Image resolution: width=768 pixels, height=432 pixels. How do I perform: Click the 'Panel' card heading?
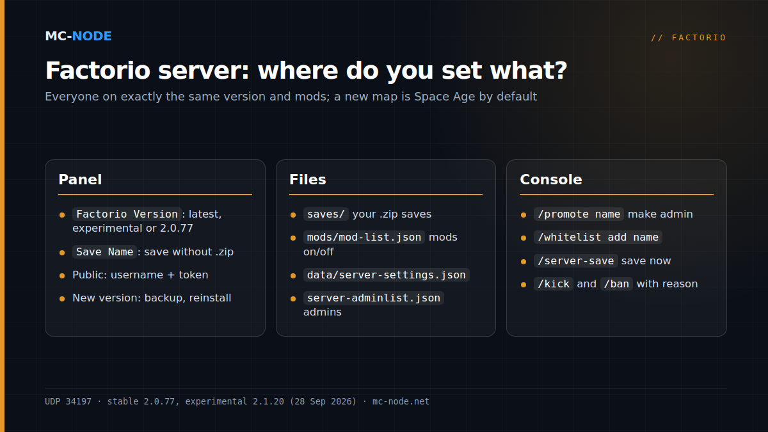click(x=80, y=179)
